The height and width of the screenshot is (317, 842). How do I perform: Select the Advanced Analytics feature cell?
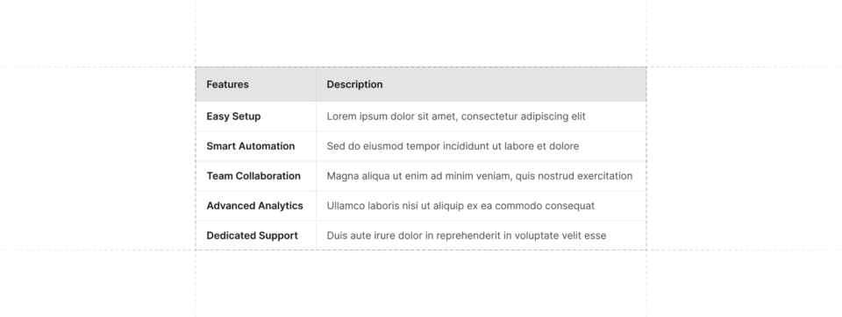click(x=256, y=206)
